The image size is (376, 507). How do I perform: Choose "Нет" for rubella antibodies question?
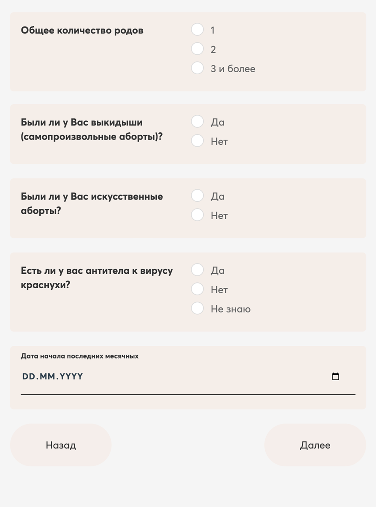(197, 289)
